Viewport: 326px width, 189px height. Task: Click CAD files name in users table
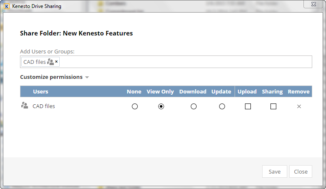pos(44,106)
